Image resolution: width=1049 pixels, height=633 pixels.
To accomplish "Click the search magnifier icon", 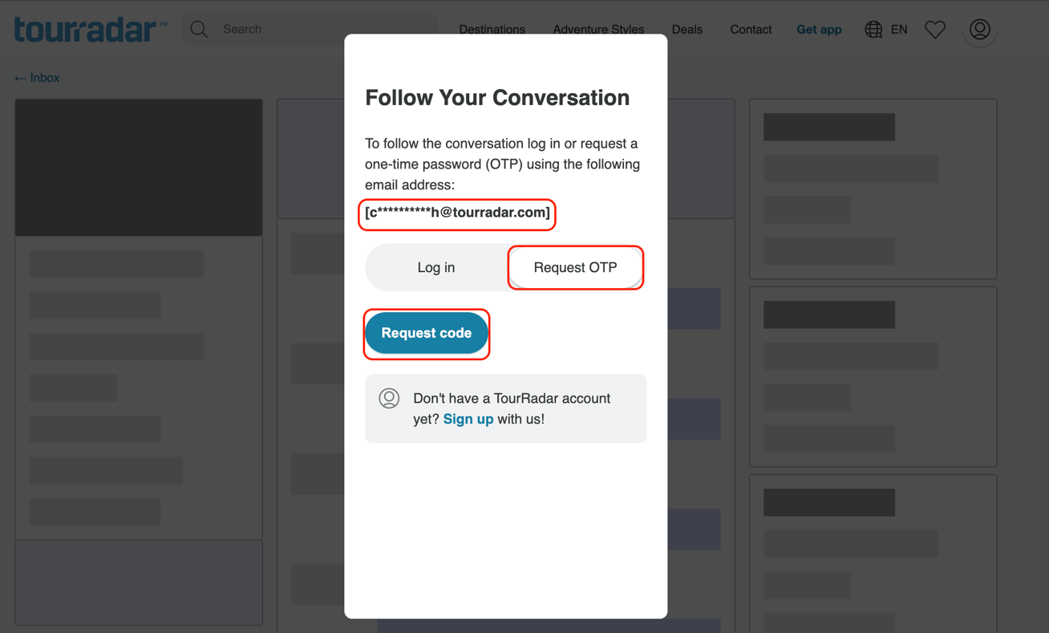I will point(198,28).
